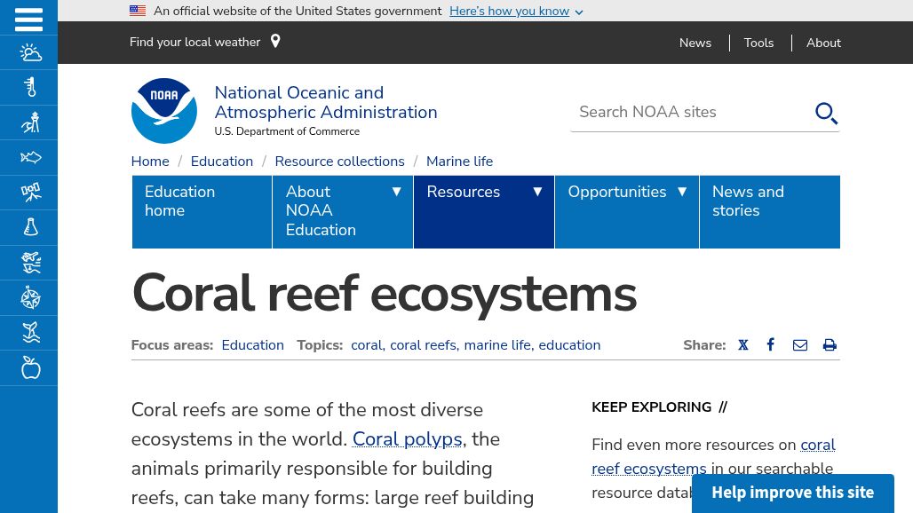
Task: Click the whale tail sidebar icon
Action: click(x=30, y=333)
